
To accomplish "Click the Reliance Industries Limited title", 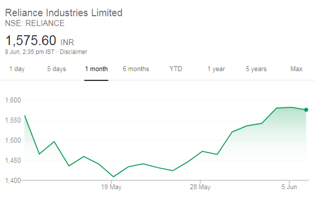I will click(x=64, y=13).
